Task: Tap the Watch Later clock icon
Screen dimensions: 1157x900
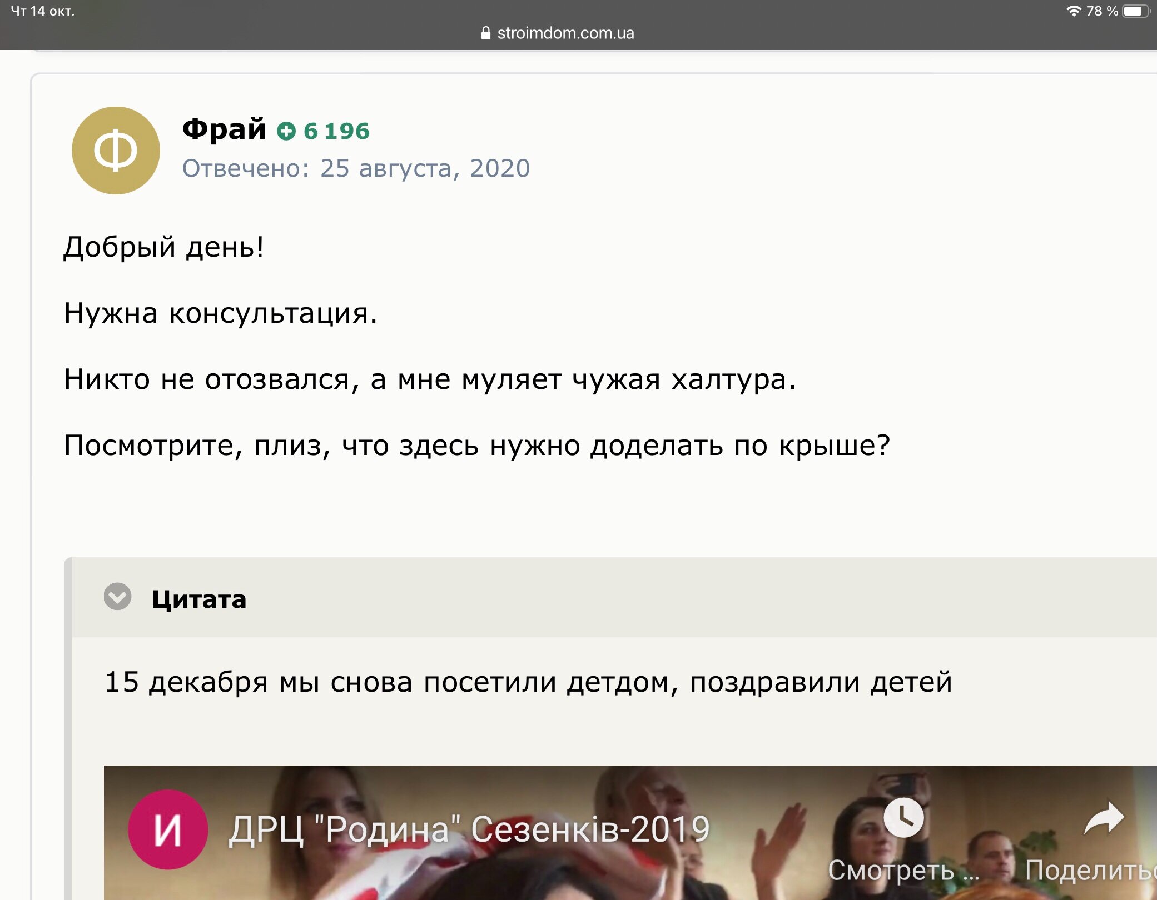Action: [x=903, y=818]
